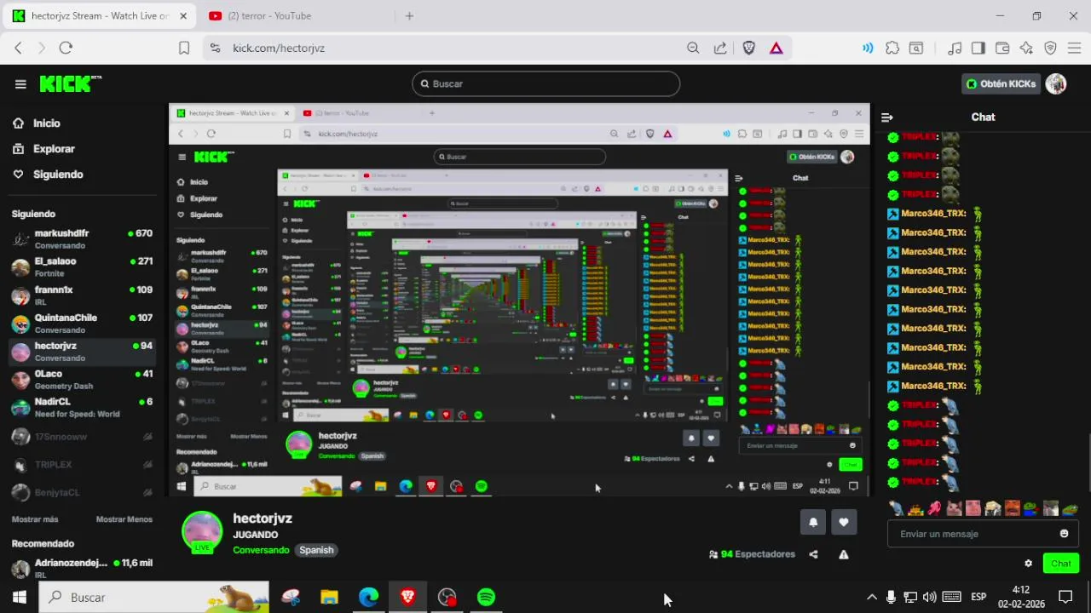
Task: Report stream with warning triangle icon
Action: pos(843,554)
